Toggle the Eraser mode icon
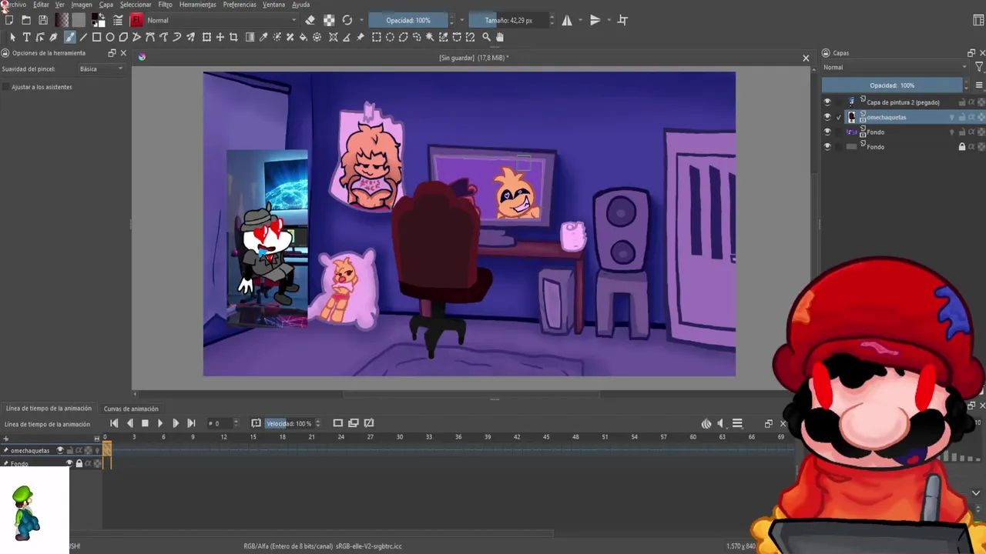The height and width of the screenshot is (554, 986). (310, 20)
